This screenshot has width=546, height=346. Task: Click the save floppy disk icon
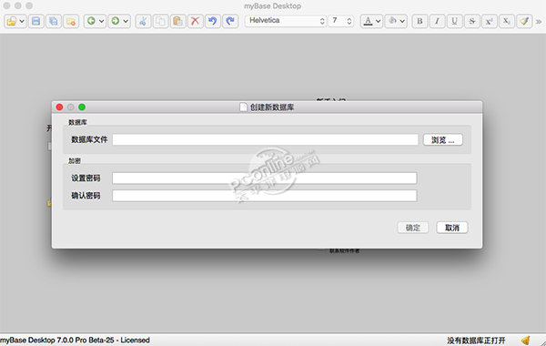35,21
